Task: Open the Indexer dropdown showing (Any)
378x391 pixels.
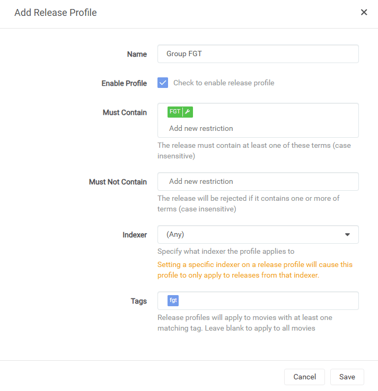Action: [x=258, y=235]
